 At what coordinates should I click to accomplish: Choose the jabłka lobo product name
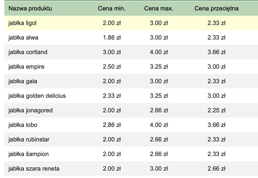tap(23, 125)
